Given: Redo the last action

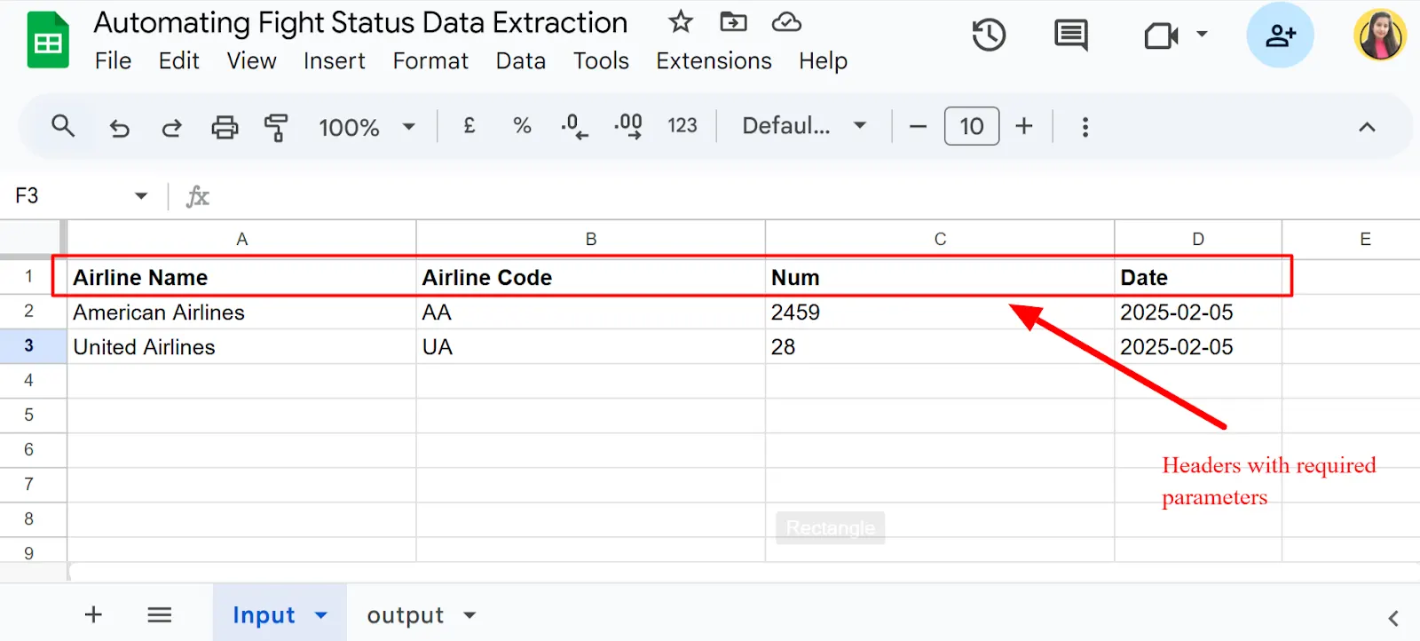Looking at the screenshot, I should (x=171, y=128).
